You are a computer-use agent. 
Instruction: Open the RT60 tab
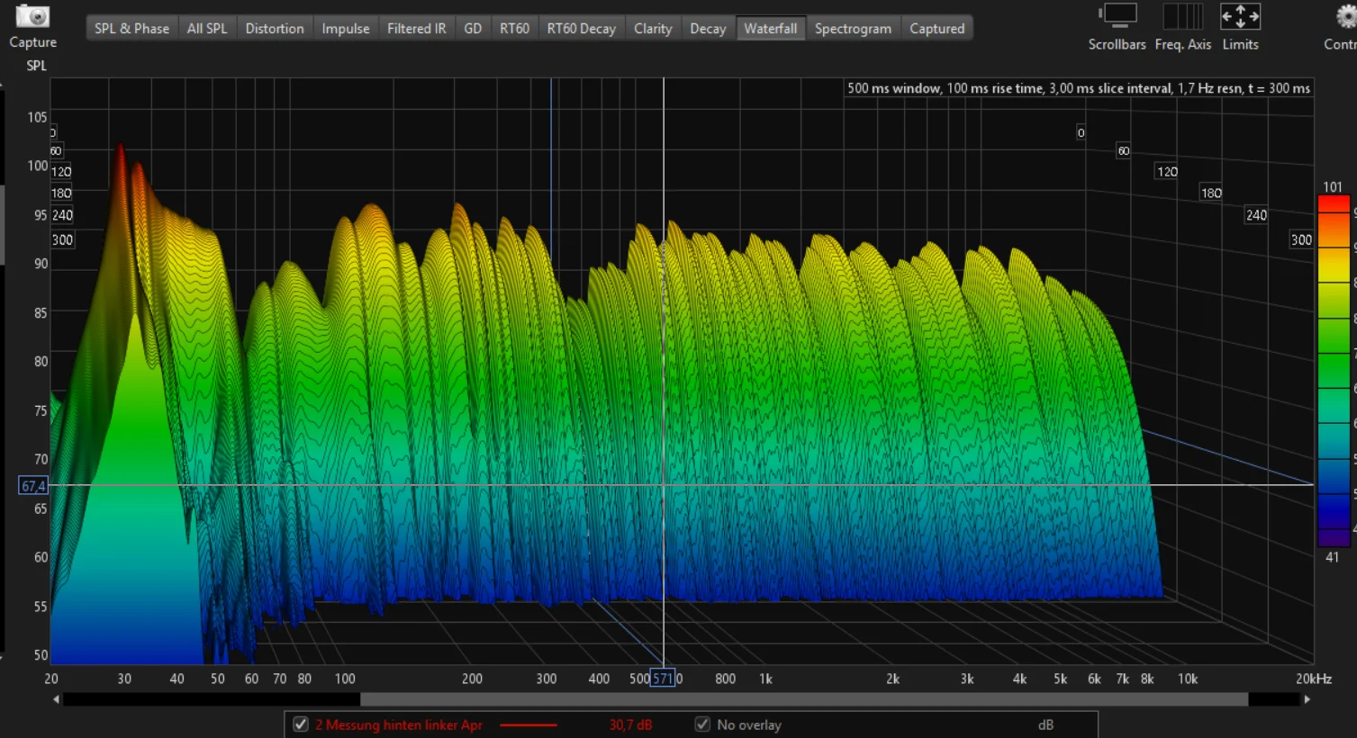pyautogui.click(x=514, y=29)
